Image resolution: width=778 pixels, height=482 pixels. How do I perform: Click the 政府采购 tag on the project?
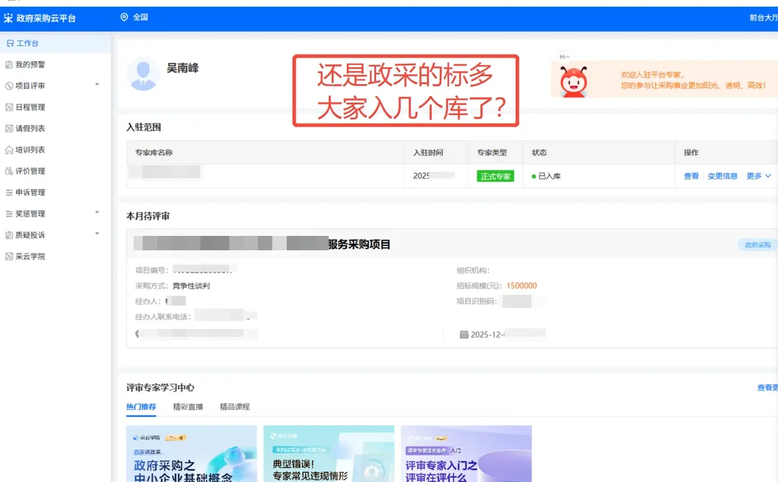point(756,245)
